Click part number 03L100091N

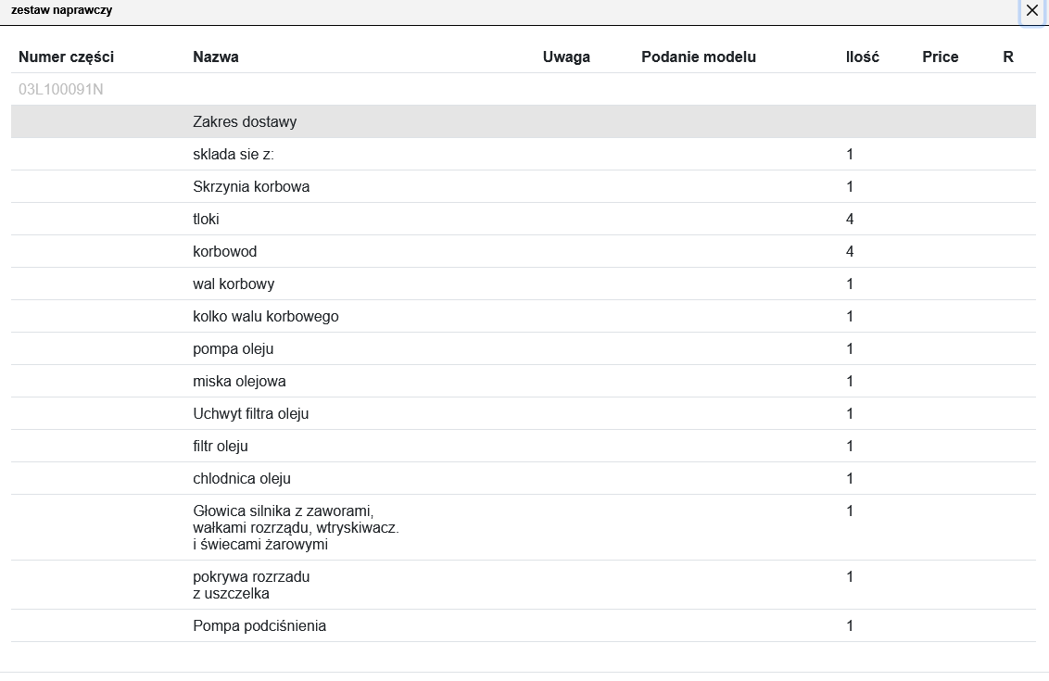pos(61,90)
